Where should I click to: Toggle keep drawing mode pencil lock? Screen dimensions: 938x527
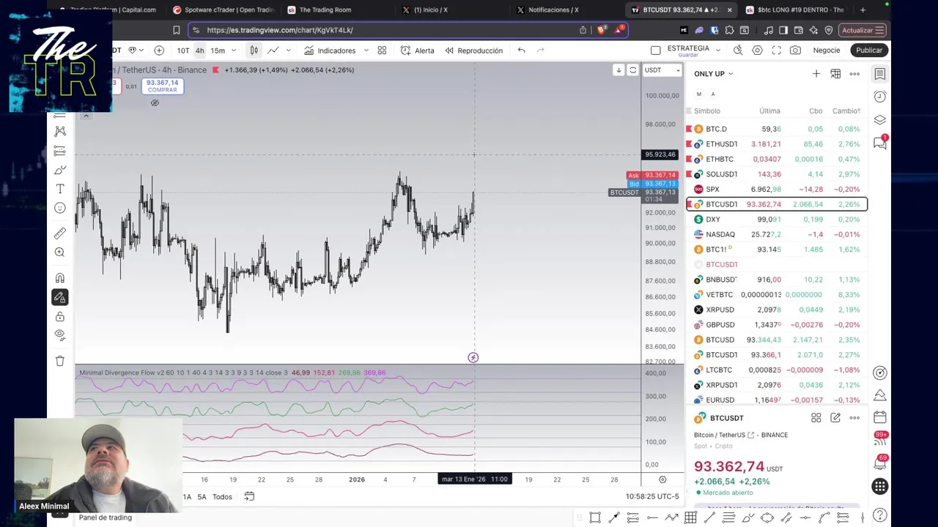[x=60, y=297]
